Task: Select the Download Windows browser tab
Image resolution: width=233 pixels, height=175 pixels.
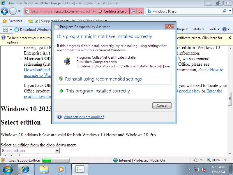Action: pyautogui.click(x=33, y=30)
